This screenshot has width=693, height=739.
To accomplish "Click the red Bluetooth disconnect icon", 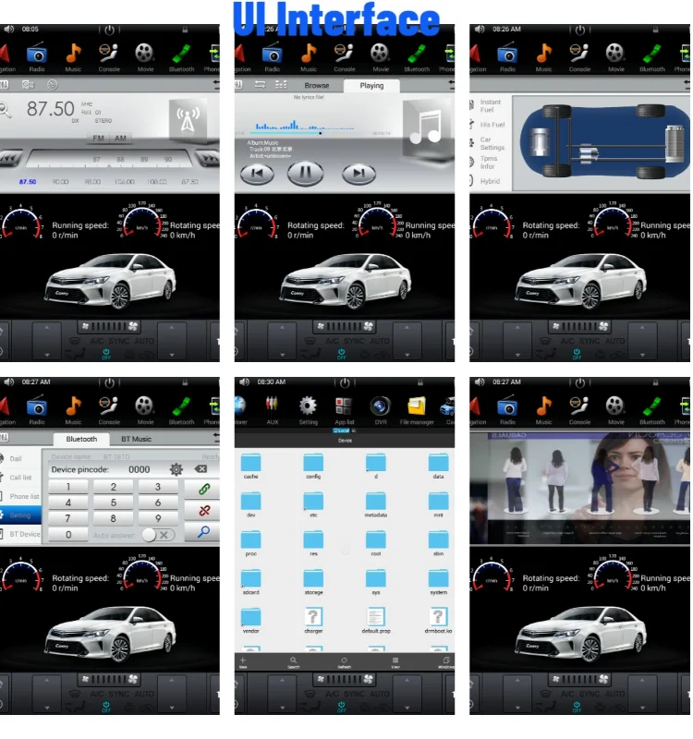I will pyautogui.click(x=203, y=510).
